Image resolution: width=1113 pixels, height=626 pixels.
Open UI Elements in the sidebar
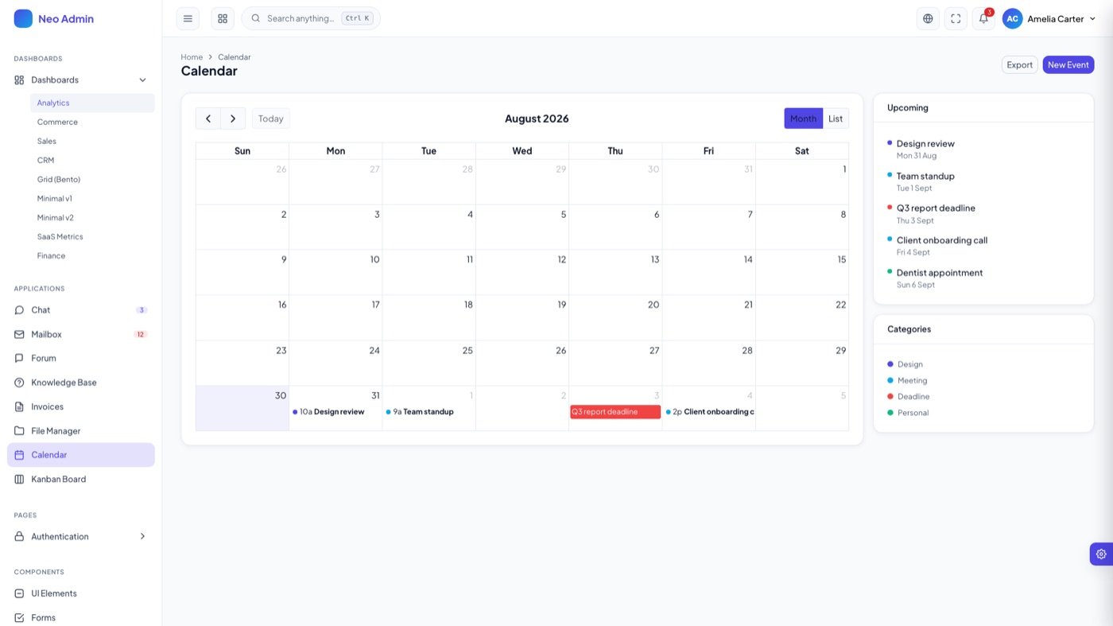click(81, 593)
